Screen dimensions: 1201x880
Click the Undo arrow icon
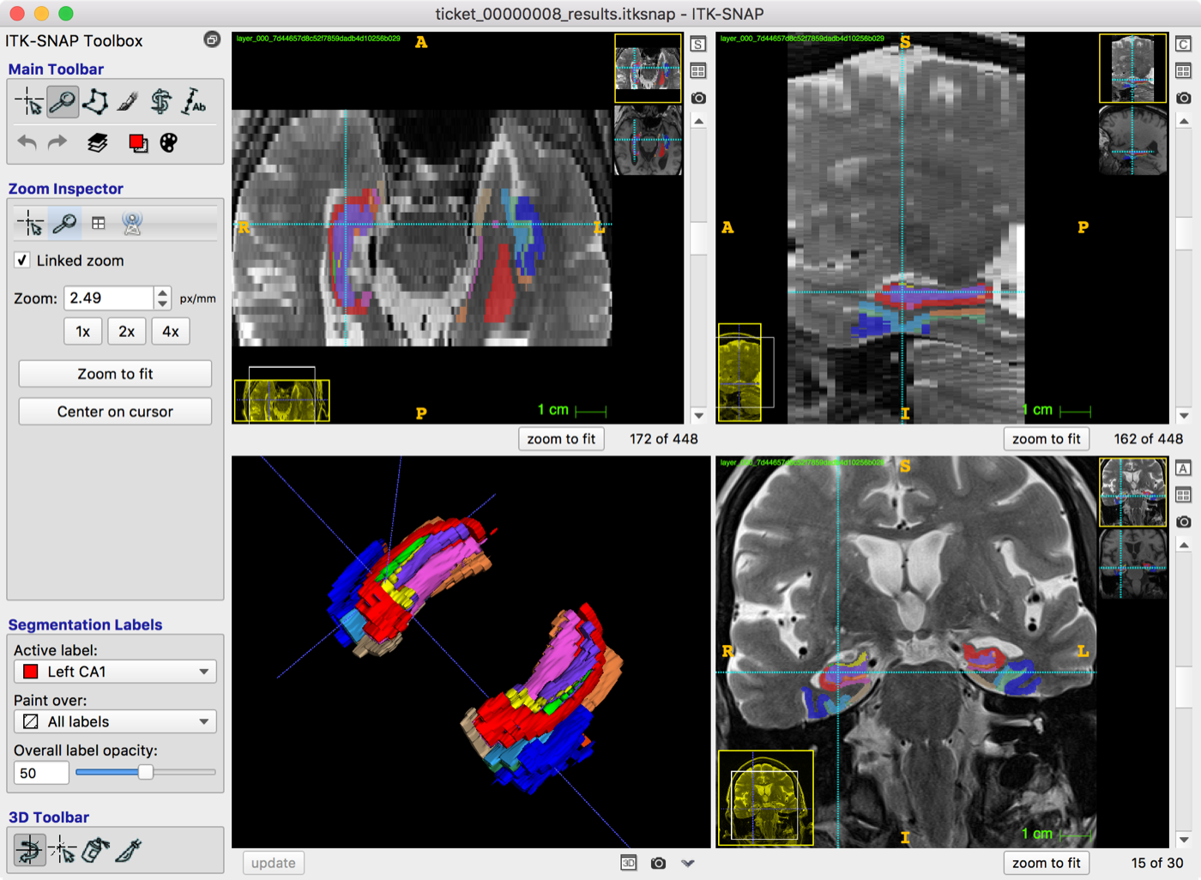27,142
